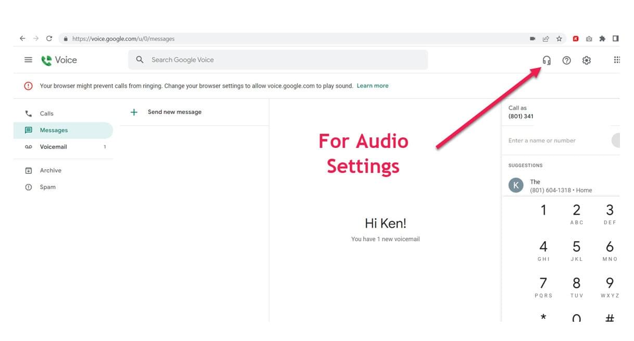
Task: Open the Settings gear icon
Action: pyautogui.click(x=586, y=60)
